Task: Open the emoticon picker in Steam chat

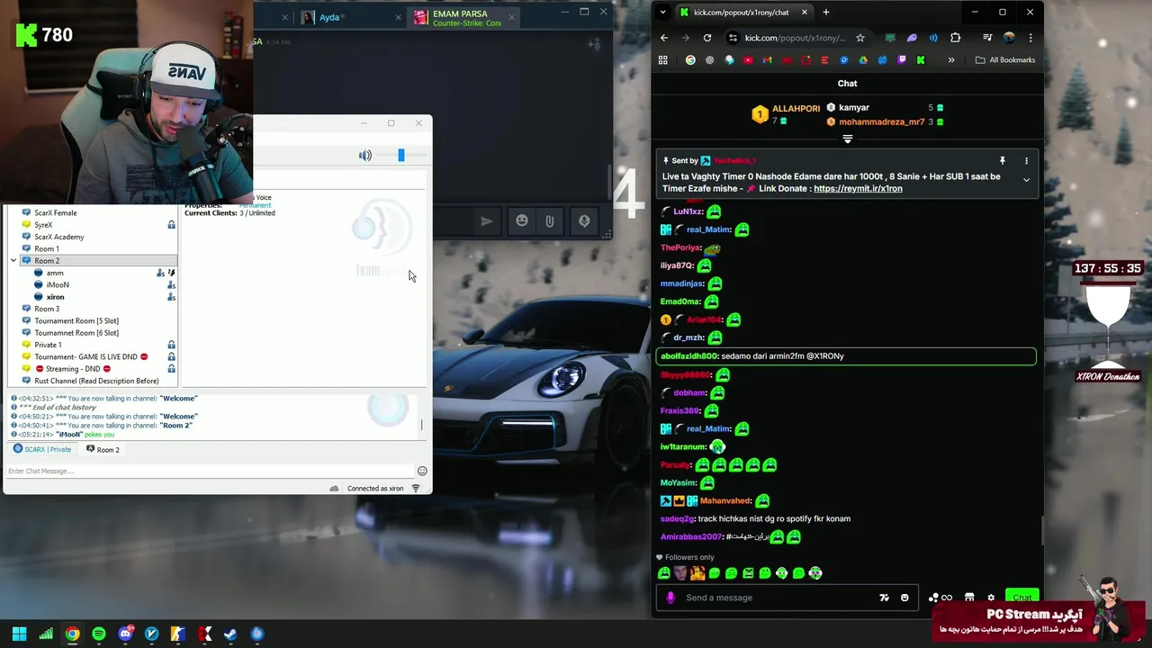Action: tap(522, 220)
